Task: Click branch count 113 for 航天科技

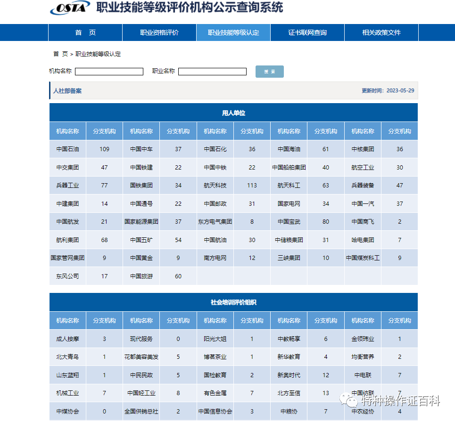Action: coord(252,186)
